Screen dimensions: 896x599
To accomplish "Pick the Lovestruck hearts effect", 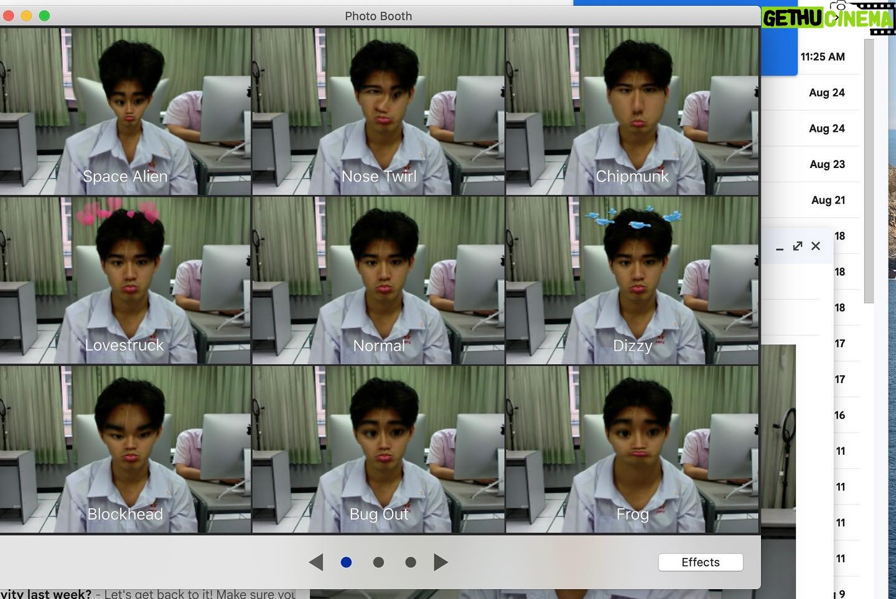I will coord(125,281).
